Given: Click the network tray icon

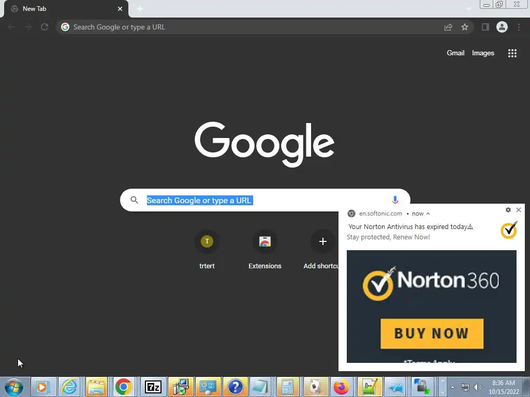Looking at the screenshot, I should (465, 387).
